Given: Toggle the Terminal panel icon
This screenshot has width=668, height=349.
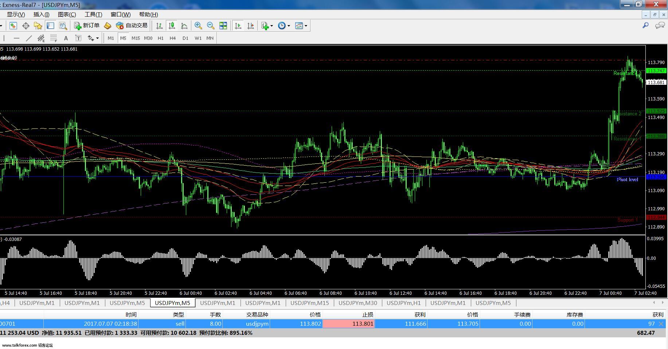Looking at the screenshot, I should point(50,25).
